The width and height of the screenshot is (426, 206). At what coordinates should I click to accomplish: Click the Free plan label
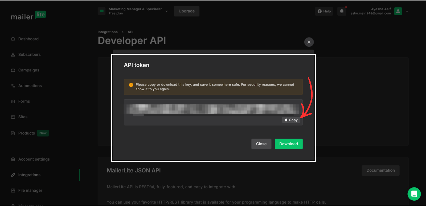[116, 14]
